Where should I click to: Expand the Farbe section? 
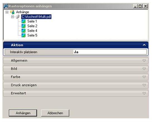(76, 77)
